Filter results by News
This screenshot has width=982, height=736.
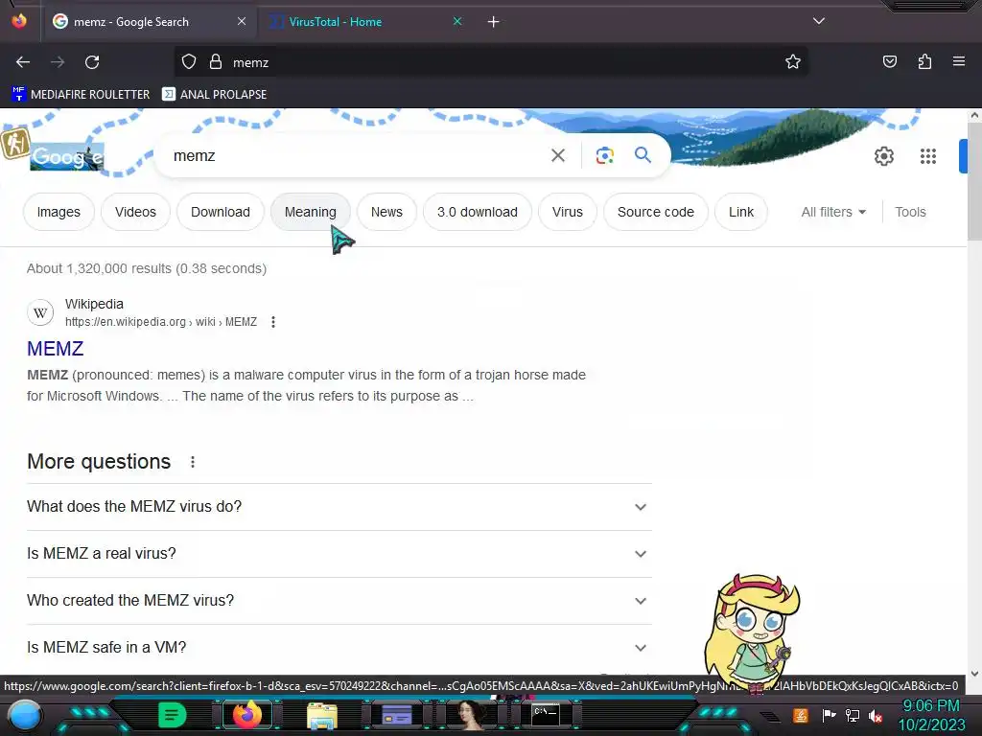(386, 212)
